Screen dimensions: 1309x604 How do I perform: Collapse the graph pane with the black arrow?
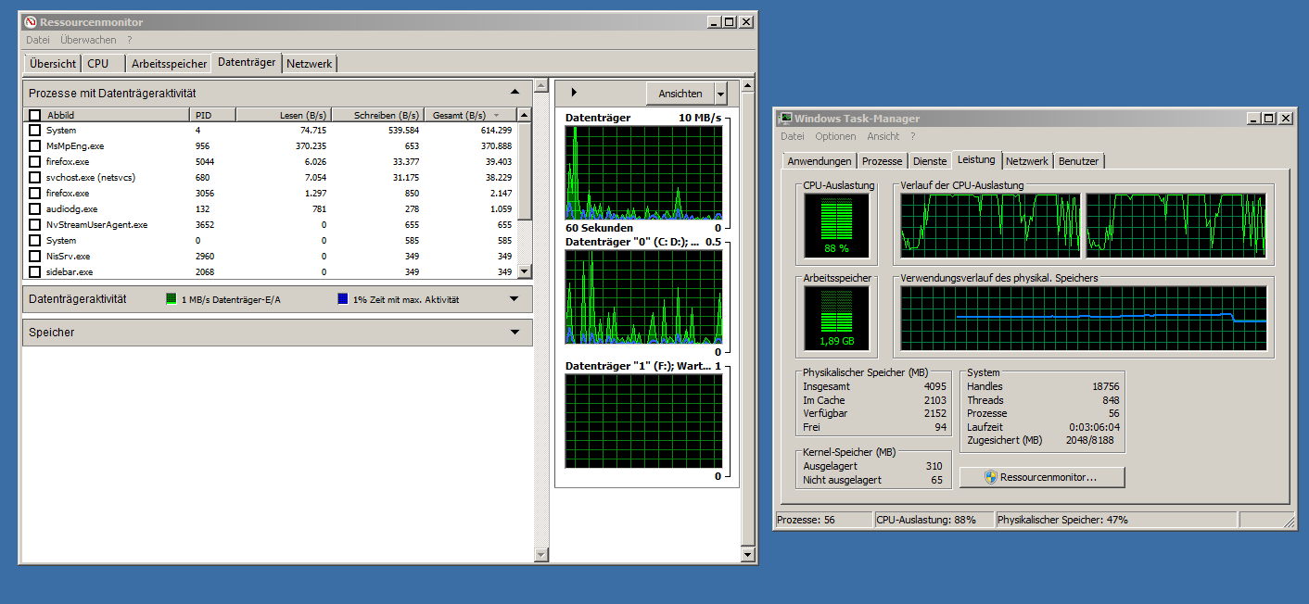pos(574,93)
